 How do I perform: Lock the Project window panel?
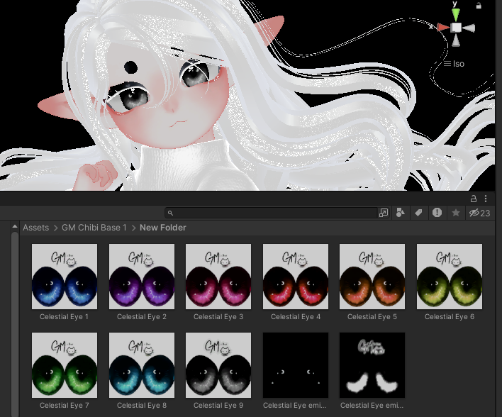[x=474, y=199]
